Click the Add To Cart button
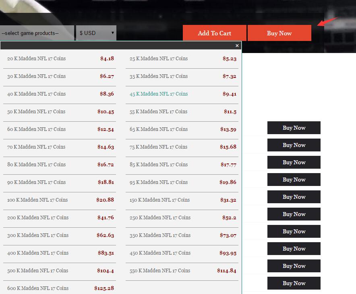The image size is (356, 294). pyautogui.click(x=215, y=33)
